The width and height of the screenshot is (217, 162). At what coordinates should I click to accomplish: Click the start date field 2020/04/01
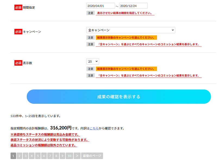coord(100,6)
